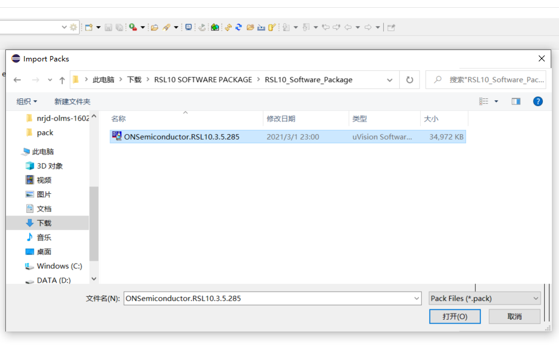This screenshot has width=559, height=347.
Task: Click the blue monitor console icon
Action: pos(188,27)
